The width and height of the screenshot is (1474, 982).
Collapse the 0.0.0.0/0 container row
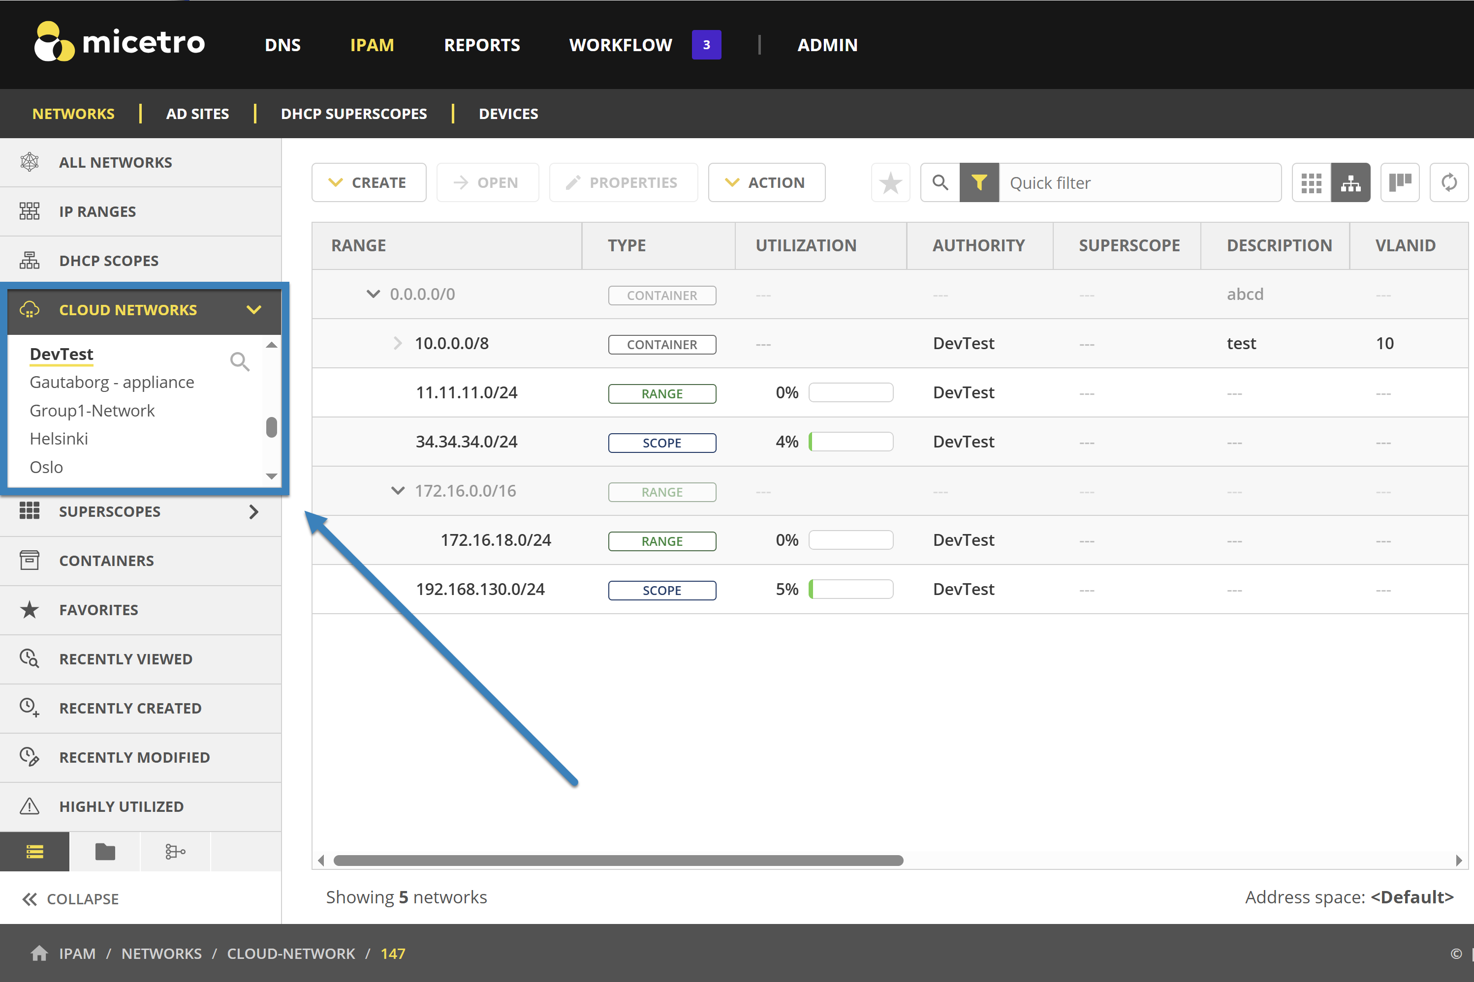(373, 294)
